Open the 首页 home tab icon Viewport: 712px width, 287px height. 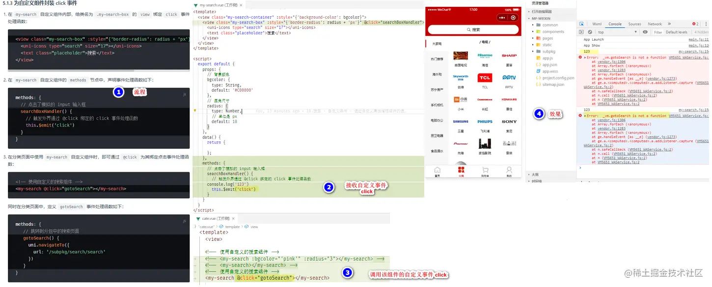437,171
